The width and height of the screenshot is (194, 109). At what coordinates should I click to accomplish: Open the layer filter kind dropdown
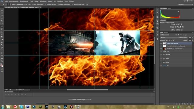(x=165, y=35)
